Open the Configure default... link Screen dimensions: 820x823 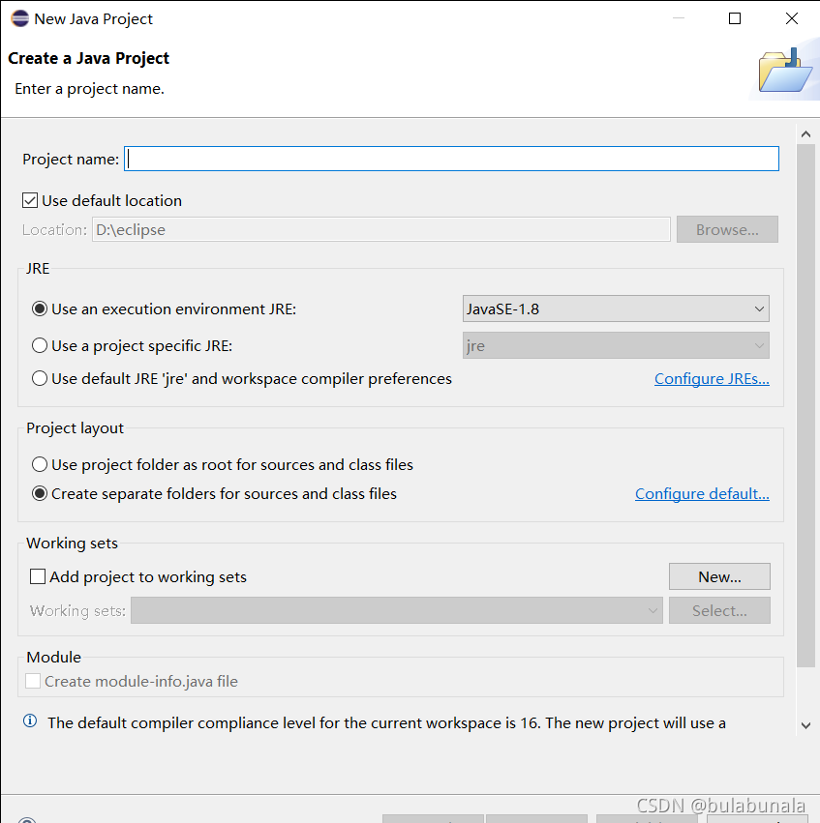coord(702,493)
